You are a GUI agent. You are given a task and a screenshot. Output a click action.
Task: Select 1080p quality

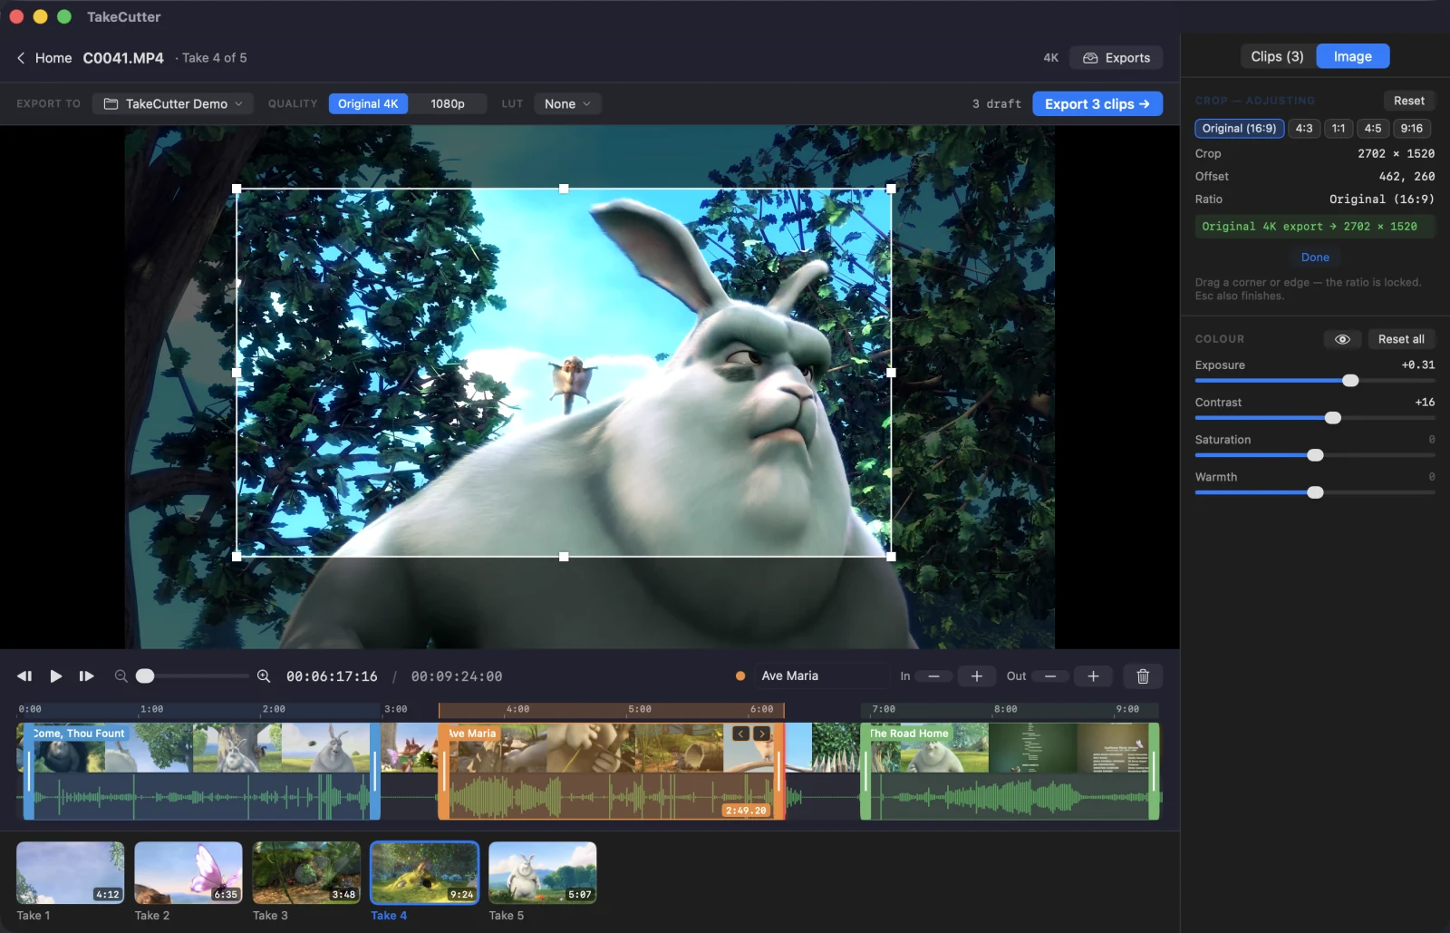[x=448, y=104]
